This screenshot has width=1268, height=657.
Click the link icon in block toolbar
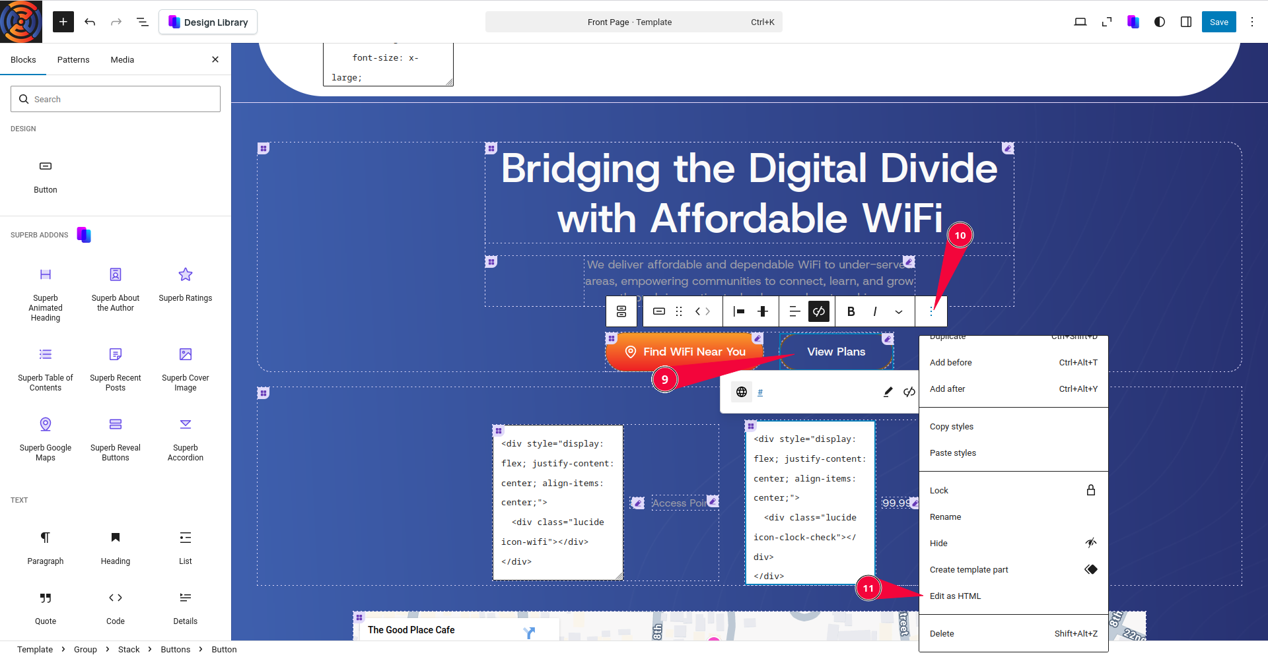click(818, 311)
